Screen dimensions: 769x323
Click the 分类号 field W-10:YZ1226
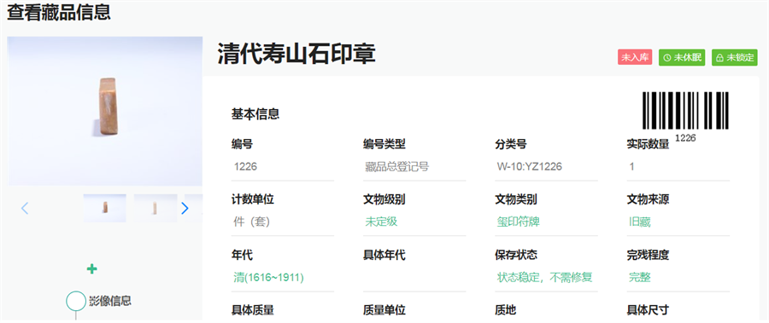[546, 167]
